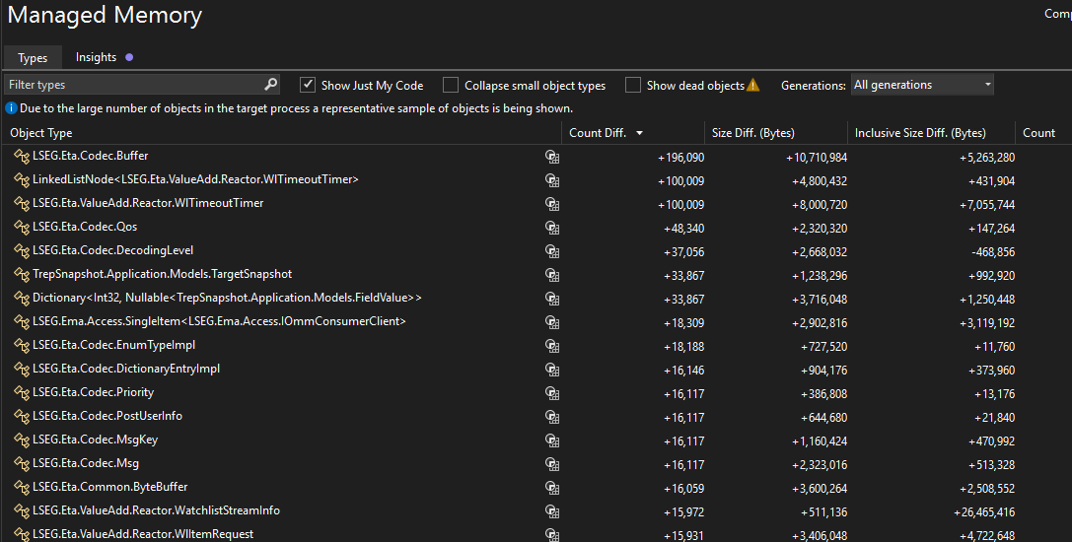
Task: Enable Collapse small object types checkbox
Action: [451, 85]
